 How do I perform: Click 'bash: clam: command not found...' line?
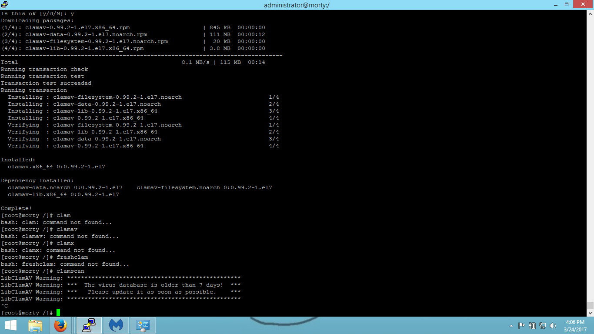pyautogui.click(x=57, y=222)
